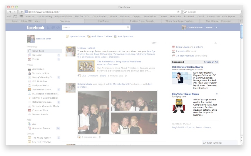This screenshot has height=156, width=251.
Task: Click USC Communication Degree ad title
Action: (188, 67)
